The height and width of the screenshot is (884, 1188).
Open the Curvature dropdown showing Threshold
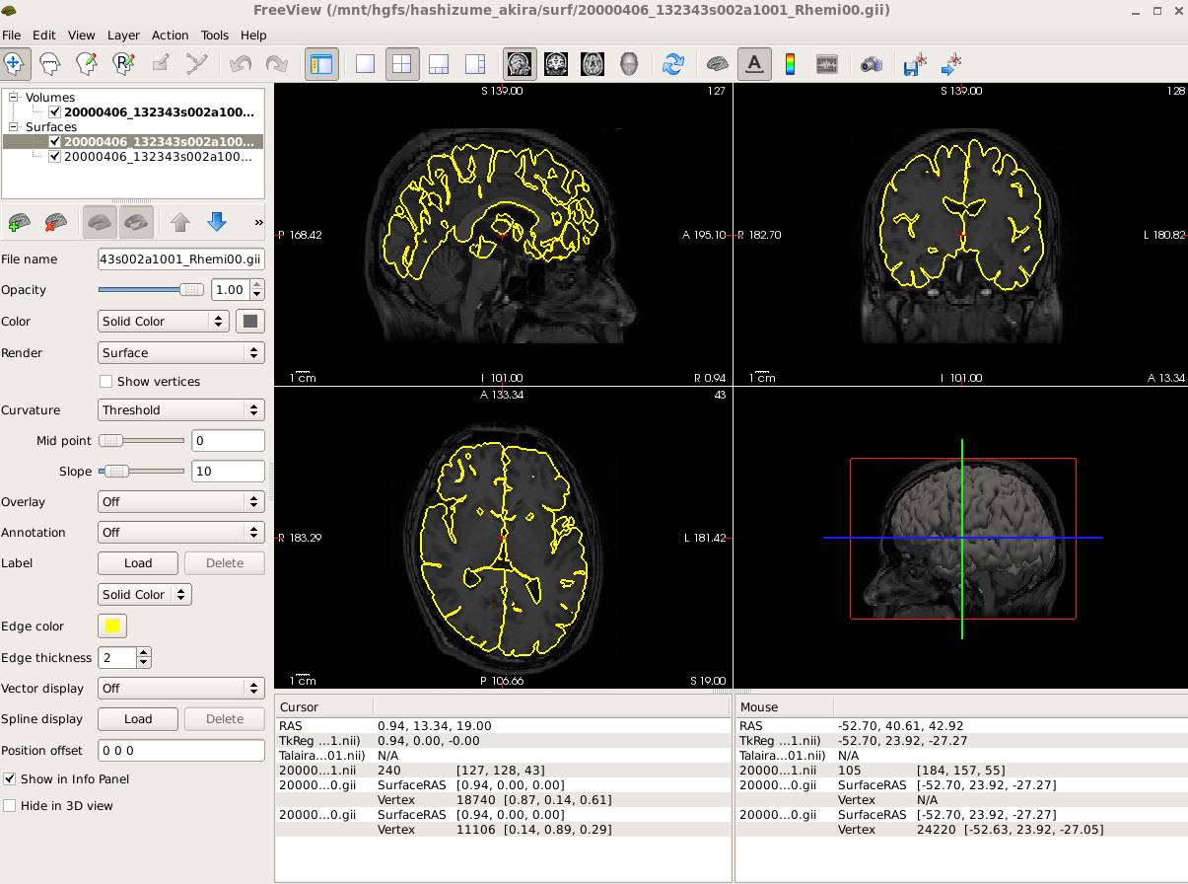[x=181, y=410]
